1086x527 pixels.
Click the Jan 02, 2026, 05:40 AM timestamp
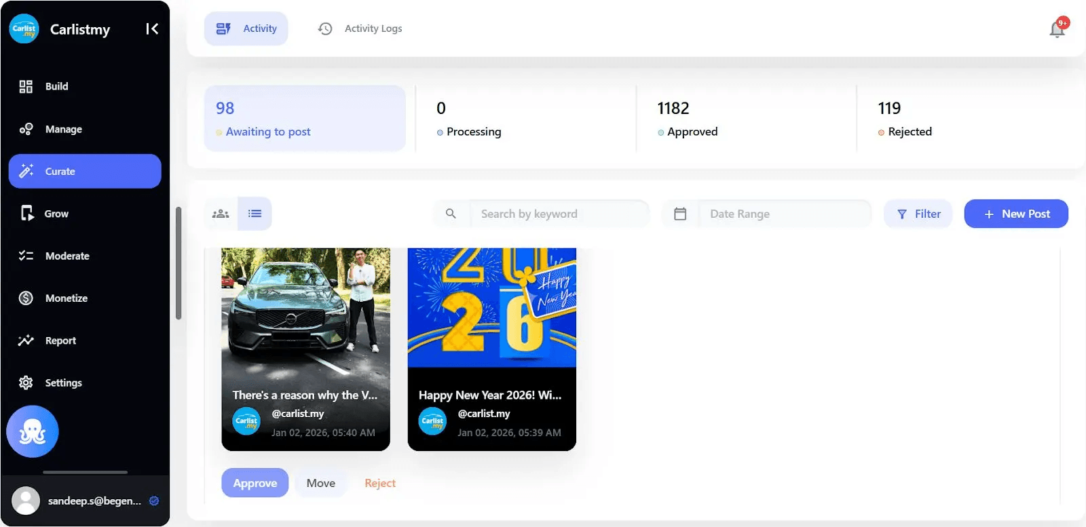(323, 432)
